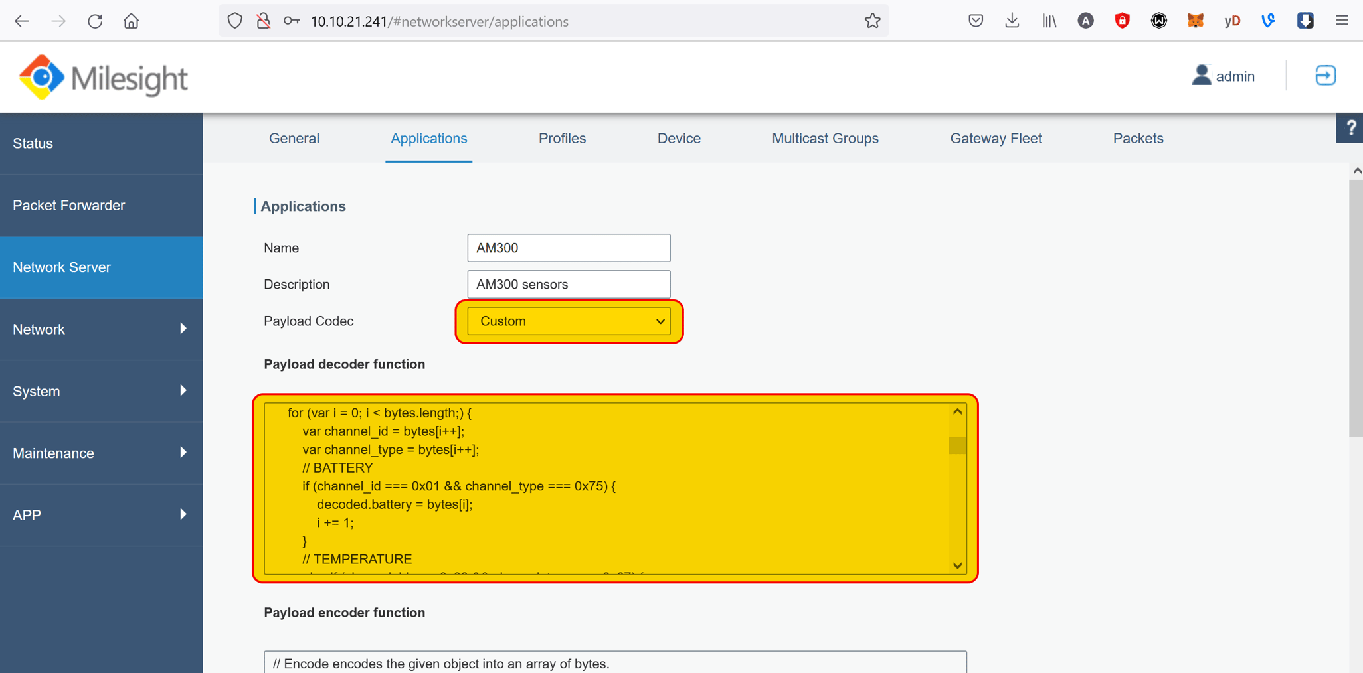Click the Milesight logo

coord(102,76)
